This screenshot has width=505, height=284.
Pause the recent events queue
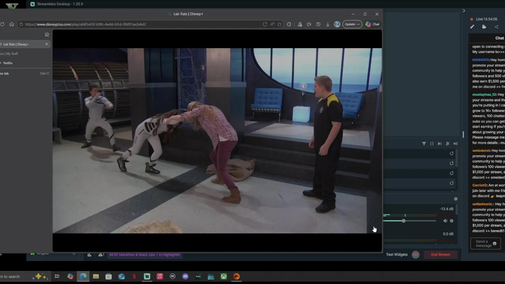coord(432,144)
